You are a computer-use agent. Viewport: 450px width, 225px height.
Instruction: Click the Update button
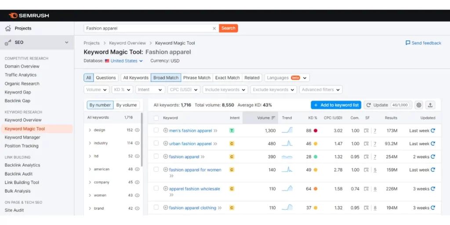pyautogui.click(x=388, y=105)
